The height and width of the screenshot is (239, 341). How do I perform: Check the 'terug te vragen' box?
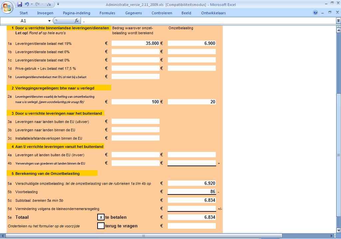(x=101, y=226)
